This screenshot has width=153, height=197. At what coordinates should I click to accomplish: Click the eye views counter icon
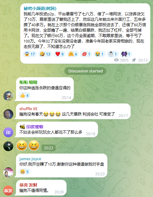(116, 60)
